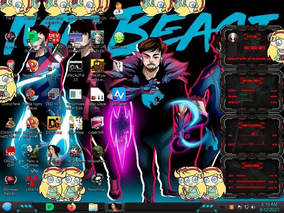This screenshot has width=284, height=213.
Task: Click the Alienware head widget icon
Action: click(233, 38)
